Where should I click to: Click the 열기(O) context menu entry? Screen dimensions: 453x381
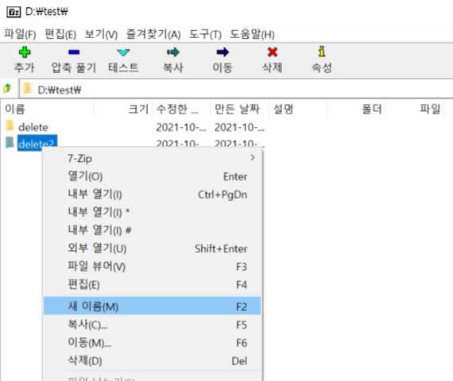pyautogui.click(x=153, y=176)
